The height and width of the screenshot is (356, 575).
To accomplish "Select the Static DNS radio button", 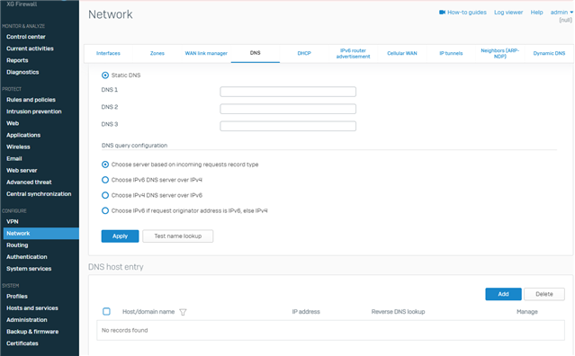I will pyautogui.click(x=105, y=76).
